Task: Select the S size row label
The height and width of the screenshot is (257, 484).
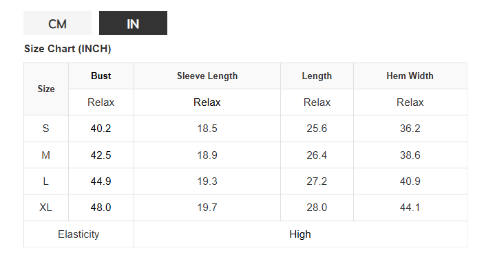Action: [x=46, y=128]
